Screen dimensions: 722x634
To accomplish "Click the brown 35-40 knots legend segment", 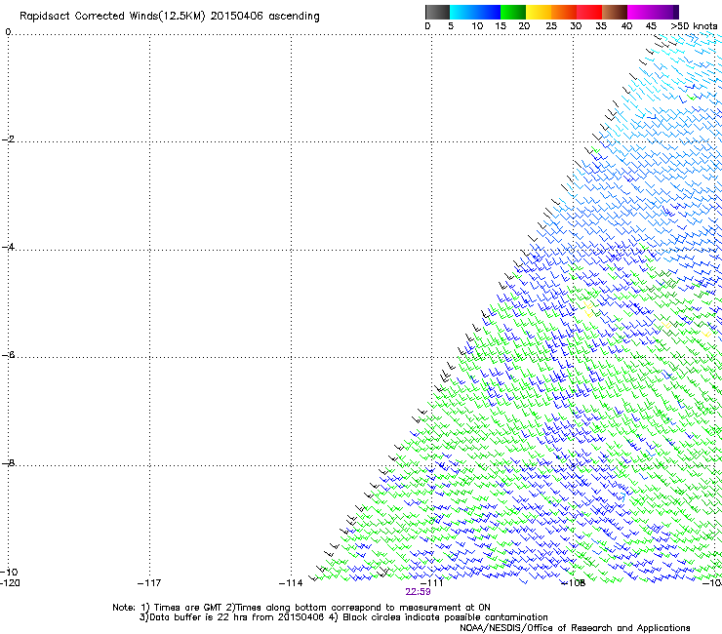I will [615, 12].
